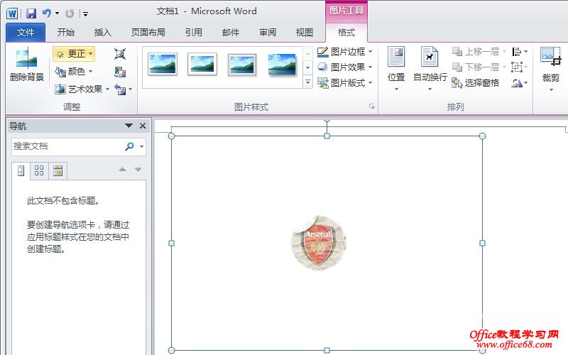Open the 文件 tab
568x355 pixels.
[x=26, y=33]
